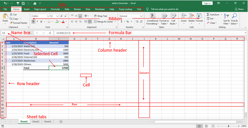The width and height of the screenshot is (248, 128).
Task: Click the Sign in button
Action: coord(207,3)
